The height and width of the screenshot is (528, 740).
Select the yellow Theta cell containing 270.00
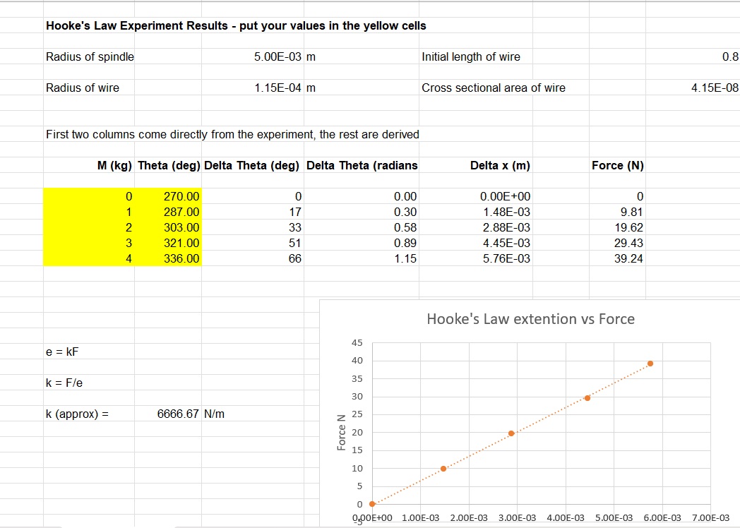pos(181,196)
